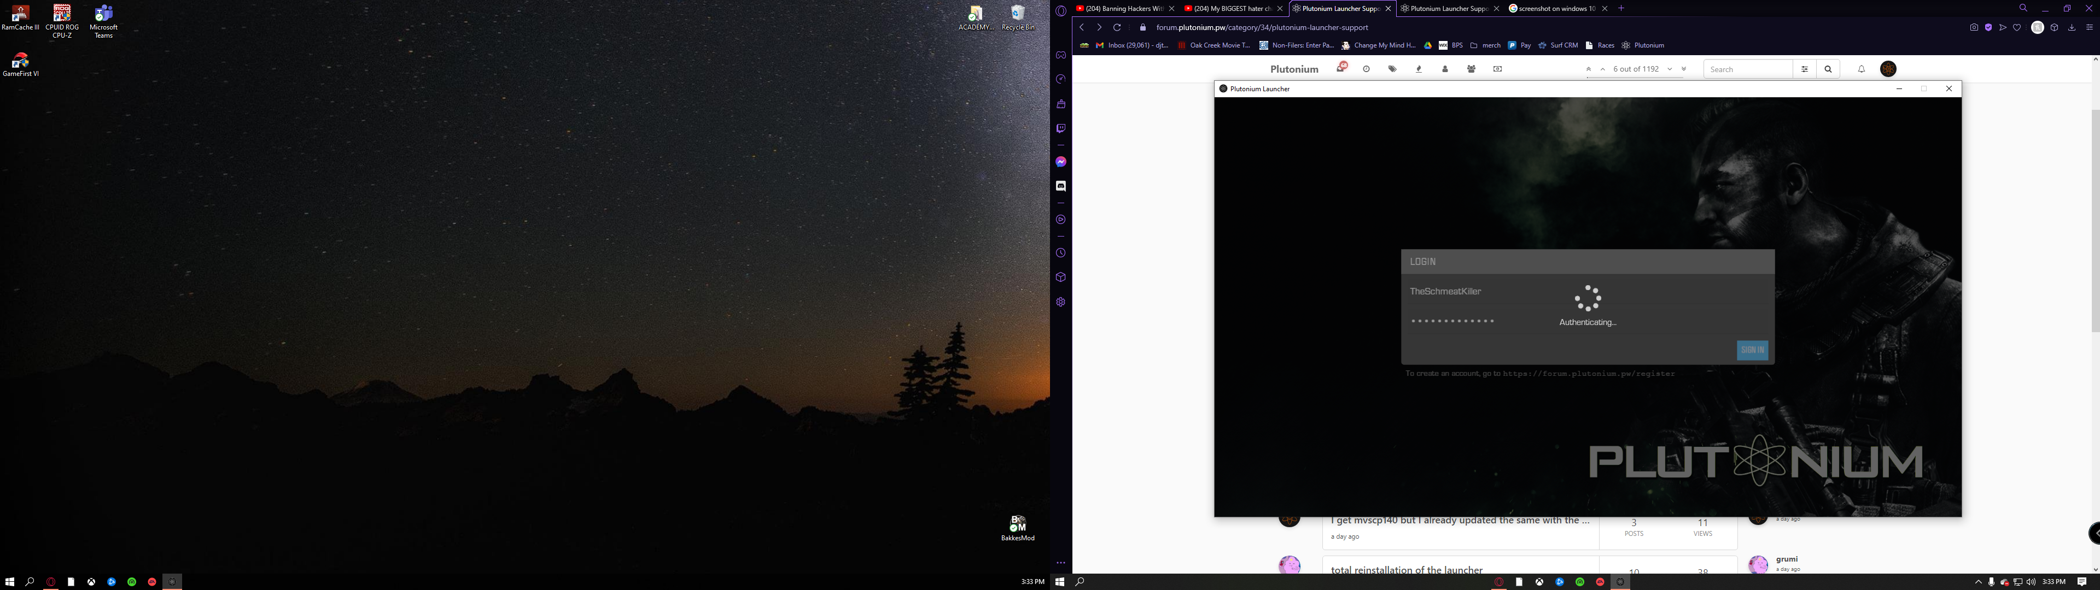Jump to first topic double-up arrow
Image resolution: width=2100 pixels, height=590 pixels.
1588,69
